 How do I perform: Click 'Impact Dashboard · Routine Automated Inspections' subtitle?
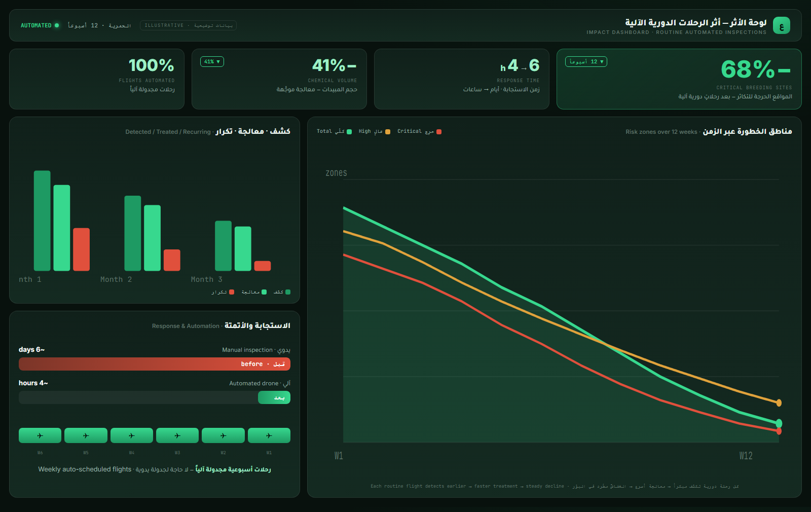click(677, 32)
